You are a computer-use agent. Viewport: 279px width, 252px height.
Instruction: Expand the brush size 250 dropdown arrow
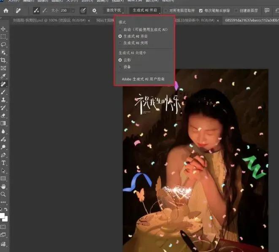73,11
